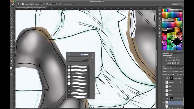Add a Levels adjustment
Image resolution: width=194 pixels, height=109 pixels.
point(170,58)
